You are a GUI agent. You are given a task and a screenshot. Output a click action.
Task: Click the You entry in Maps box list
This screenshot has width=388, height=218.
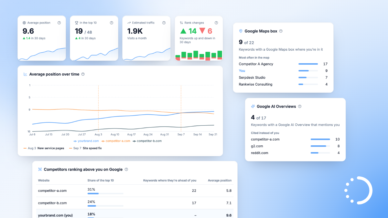click(242, 71)
